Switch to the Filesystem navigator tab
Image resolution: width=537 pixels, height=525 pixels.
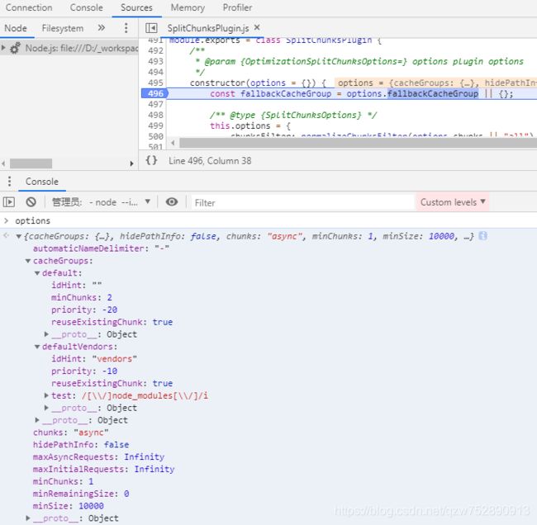63,28
